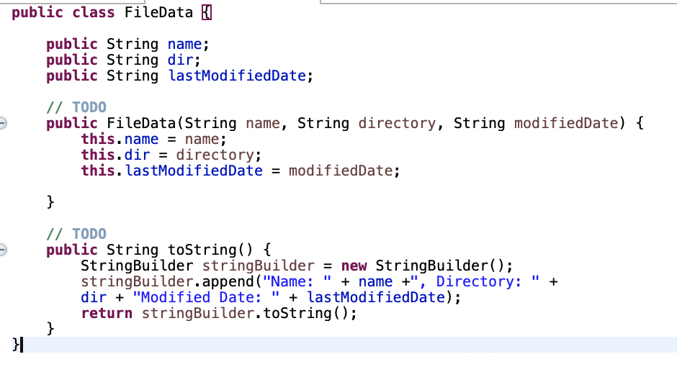Click the 'modifiedDate' parameter in constructor signature

[x=566, y=123]
